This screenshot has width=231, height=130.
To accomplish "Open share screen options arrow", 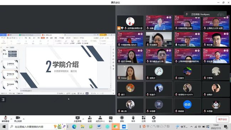I will pos(83,119).
